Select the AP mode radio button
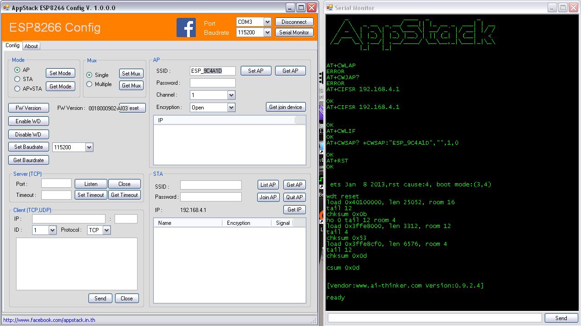 [17, 70]
